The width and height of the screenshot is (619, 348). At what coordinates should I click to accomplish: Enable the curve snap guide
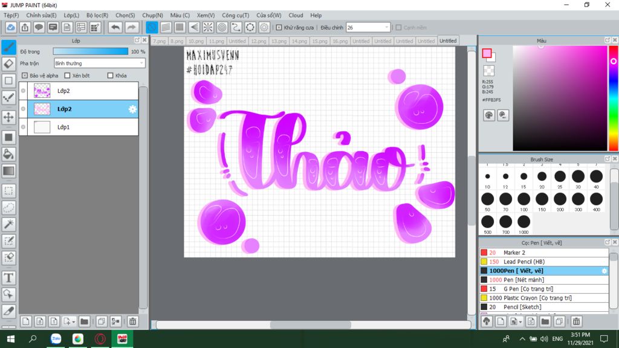[x=236, y=27]
